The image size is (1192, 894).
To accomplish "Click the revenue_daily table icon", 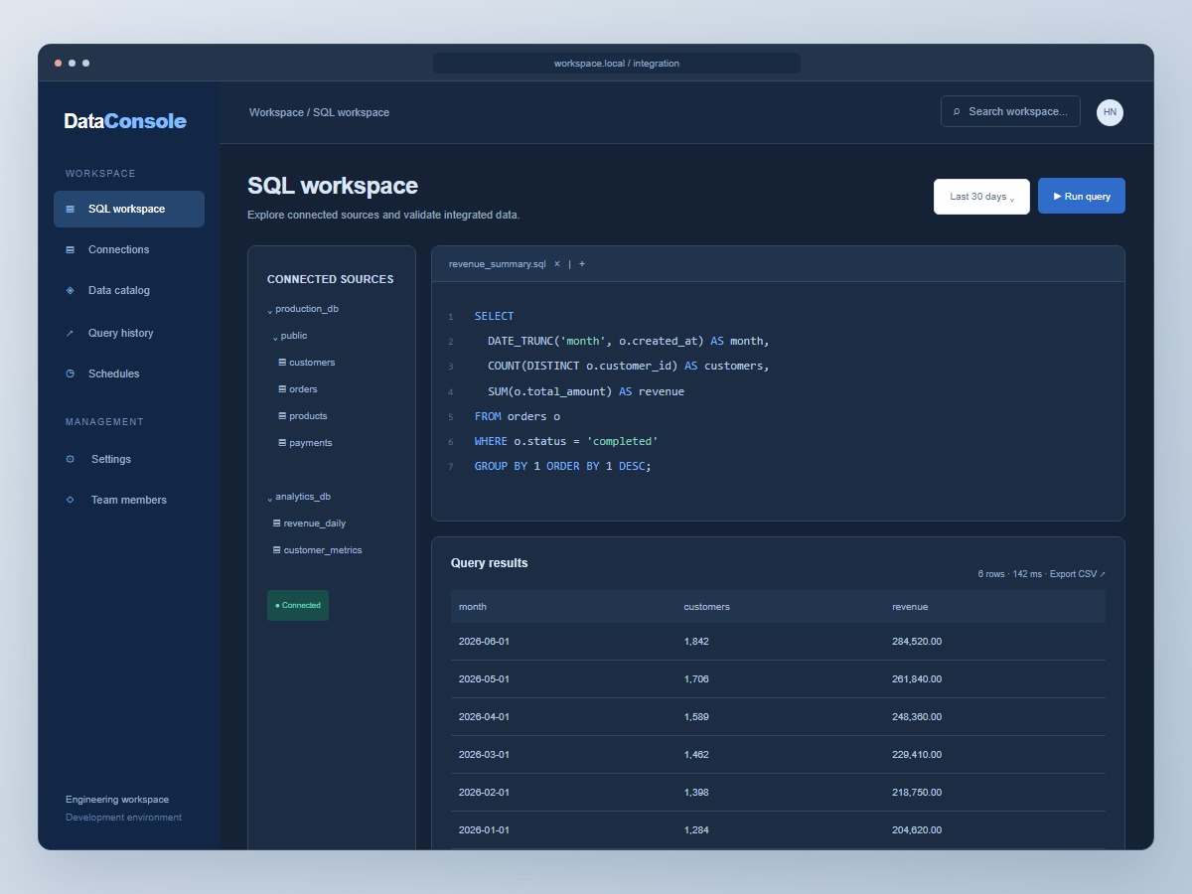I will (276, 523).
